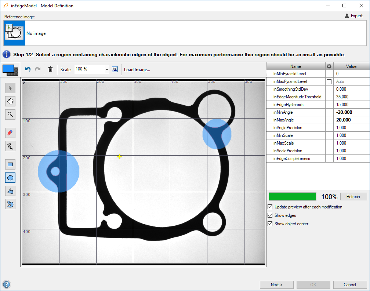Open the Expert mode selector
The height and width of the screenshot is (291, 370).
pyautogui.click(x=354, y=16)
